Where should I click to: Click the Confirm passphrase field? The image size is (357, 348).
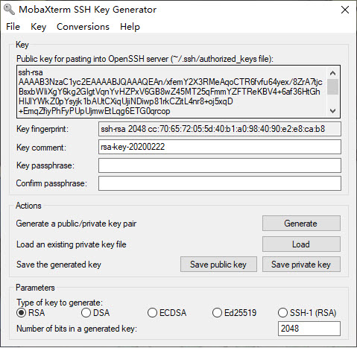pyautogui.click(x=220, y=183)
